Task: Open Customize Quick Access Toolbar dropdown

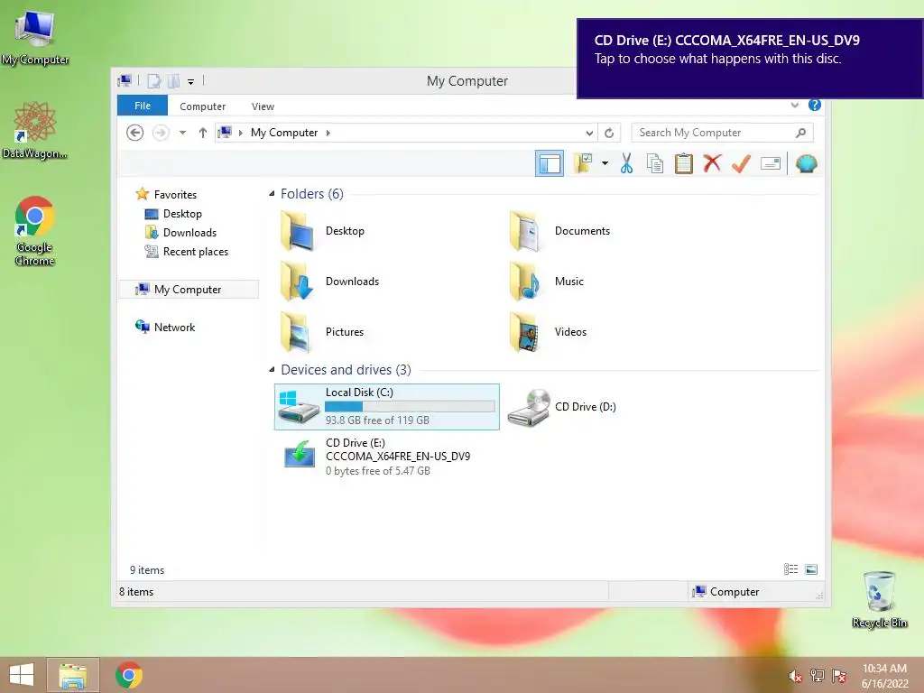Action: point(191,82)
